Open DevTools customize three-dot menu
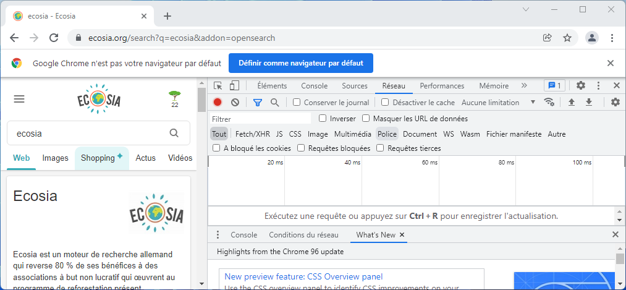Viewport: 626px width, 290px height. (x=598, y=85)
